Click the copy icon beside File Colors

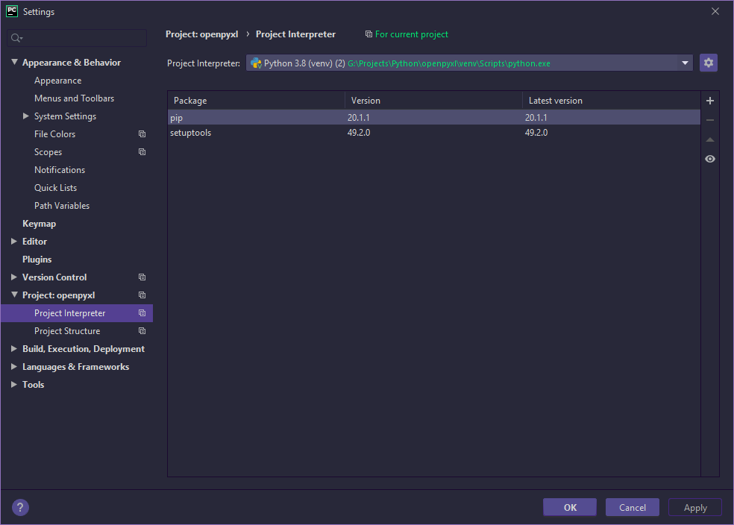(x=142, y=133)
